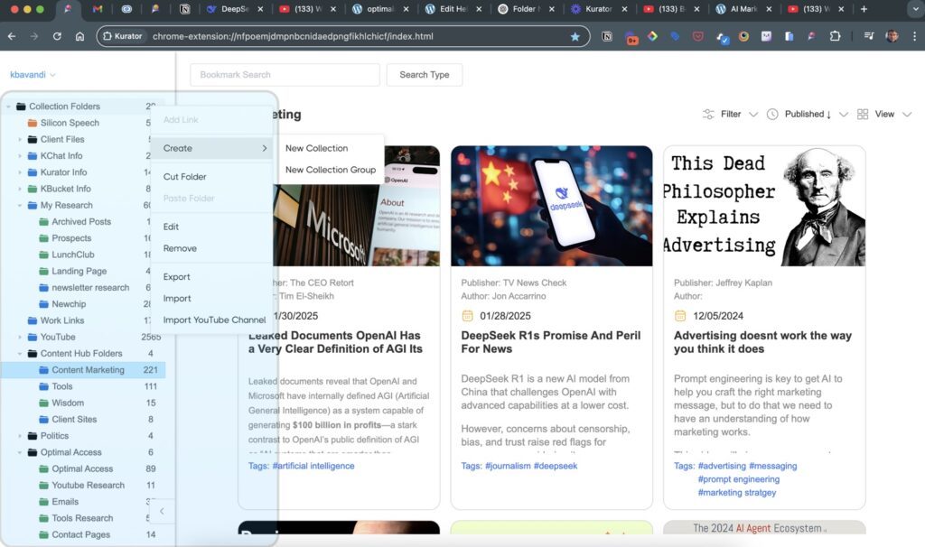
Task: Click the new tab plus button
Action: tap(864, 9)
